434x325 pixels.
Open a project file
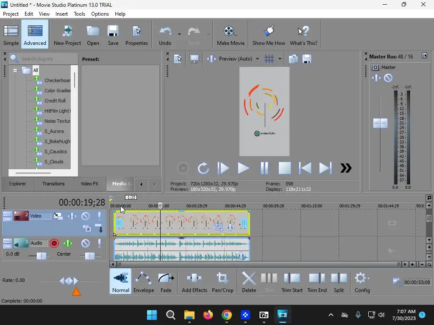[93, 35]
